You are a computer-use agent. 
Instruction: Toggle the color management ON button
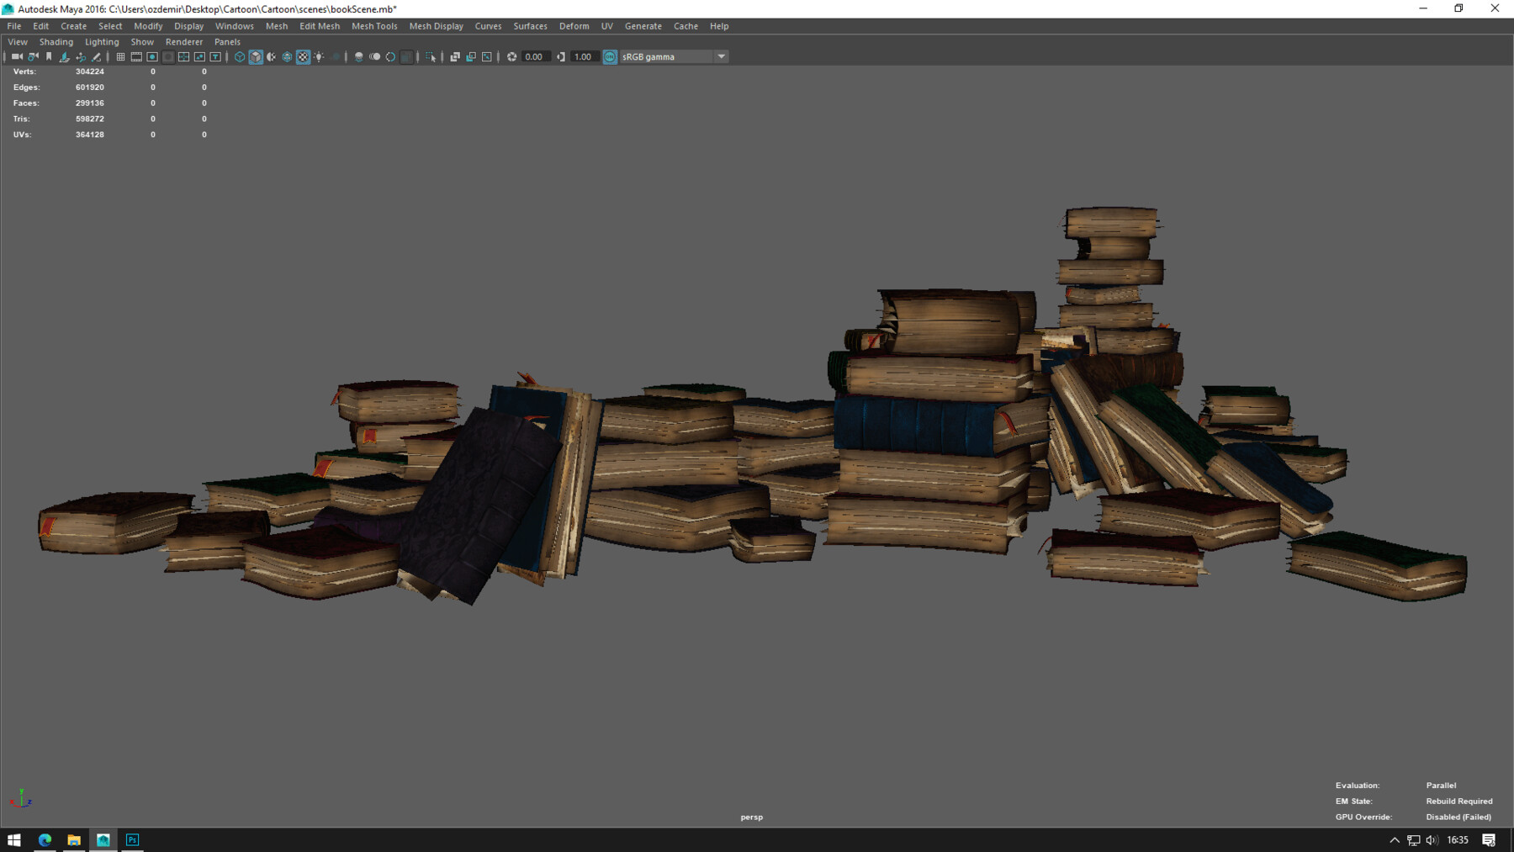tap(610, 57)
